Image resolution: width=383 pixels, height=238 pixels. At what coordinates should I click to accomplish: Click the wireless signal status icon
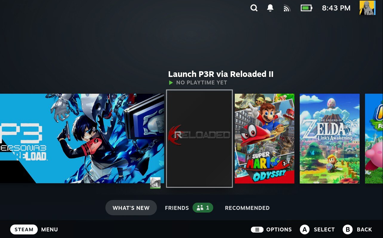[x=287, y=8]
